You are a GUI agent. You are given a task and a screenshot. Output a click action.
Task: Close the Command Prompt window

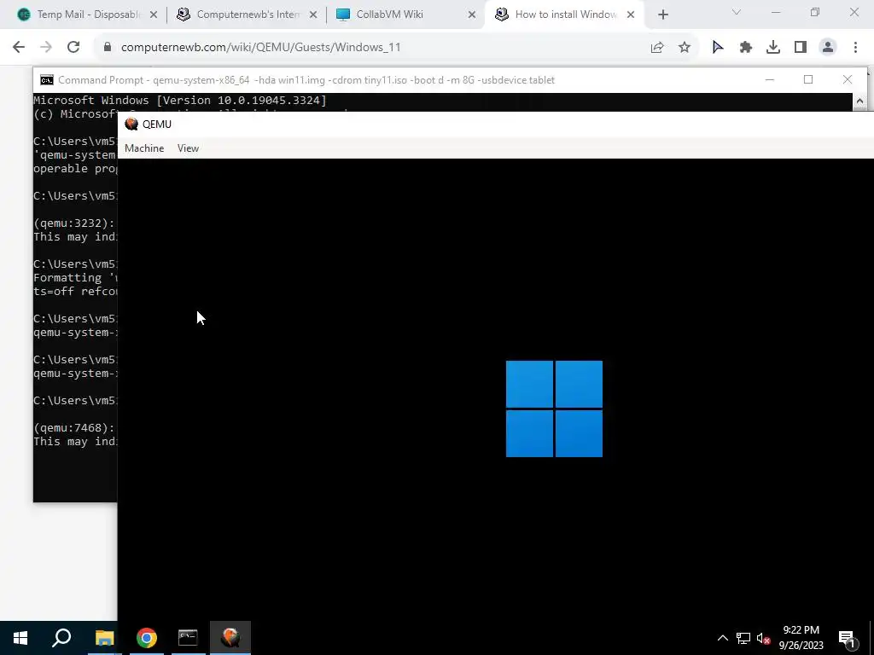click(x=848, y=79)
